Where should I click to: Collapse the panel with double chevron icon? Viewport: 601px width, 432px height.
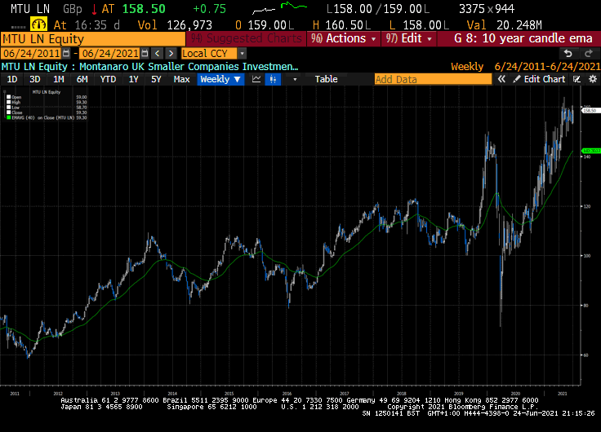501,79
